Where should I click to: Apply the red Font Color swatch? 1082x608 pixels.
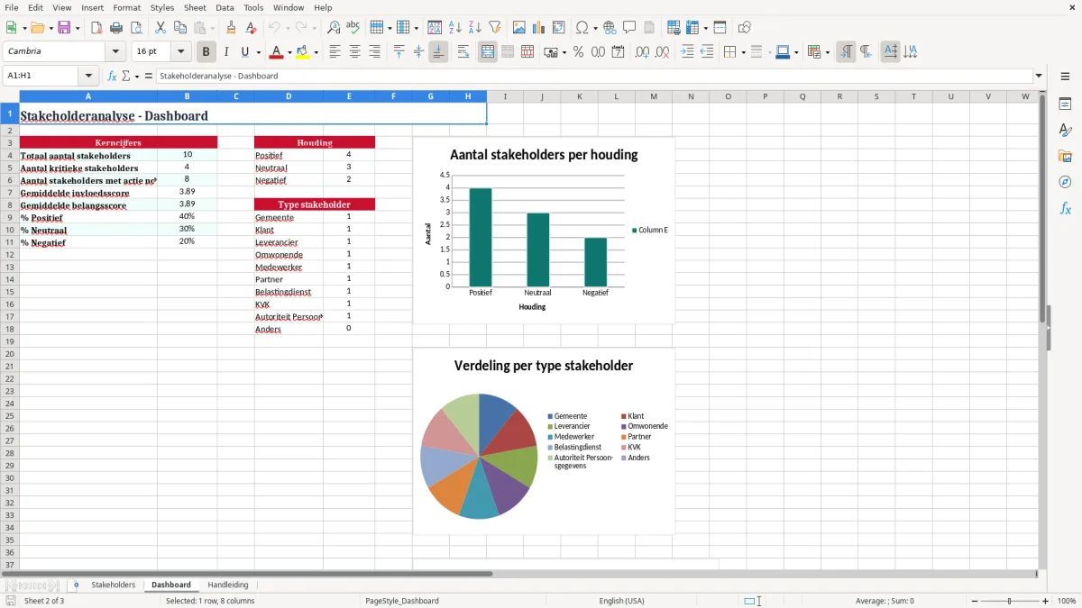click(277, 52)
